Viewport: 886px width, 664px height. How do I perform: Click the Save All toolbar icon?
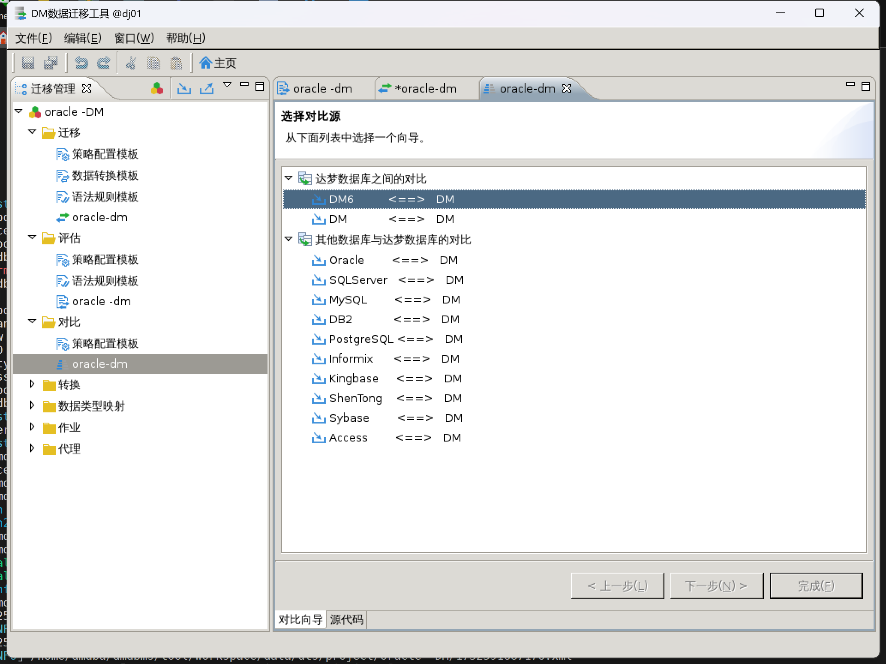(x=51, y=63)
